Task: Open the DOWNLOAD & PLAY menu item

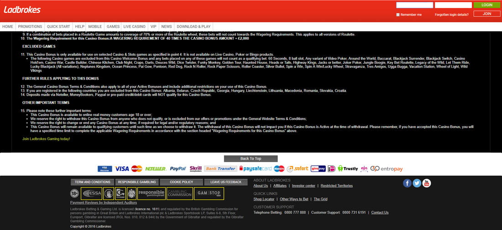Action: coord(193,26)
